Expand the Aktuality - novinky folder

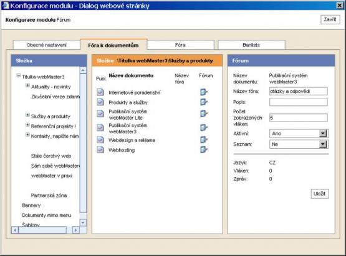pyautogui.click(x=27, y=85)
